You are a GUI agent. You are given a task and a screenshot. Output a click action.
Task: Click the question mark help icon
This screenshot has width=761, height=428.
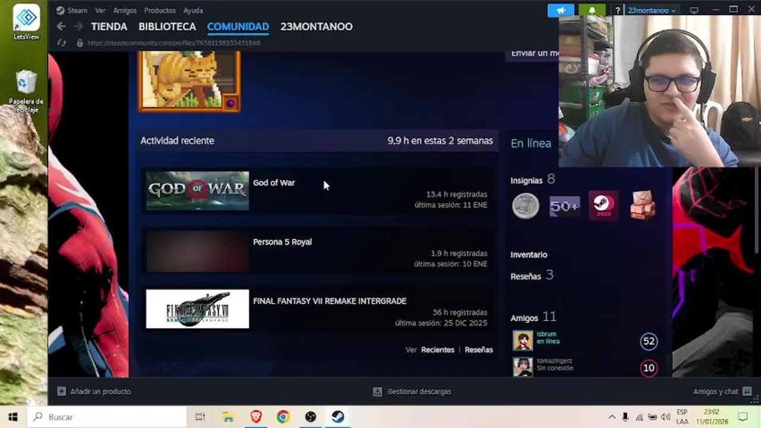coord(617,10)
